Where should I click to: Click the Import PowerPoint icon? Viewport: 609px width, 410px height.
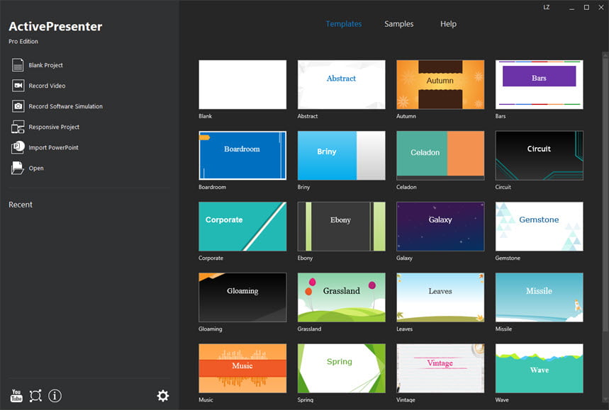coord(18,147)
